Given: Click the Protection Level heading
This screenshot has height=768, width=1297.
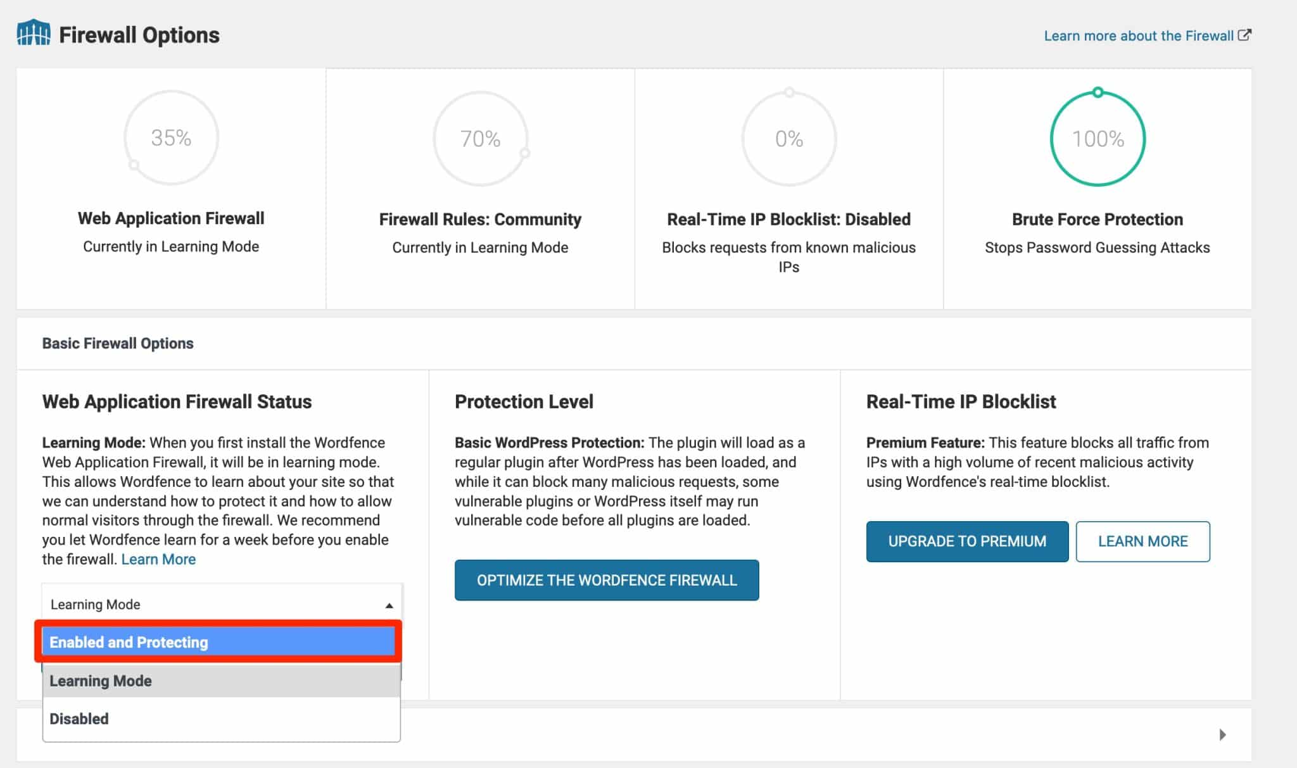Looking at the screenshot, I should (524, 401).
